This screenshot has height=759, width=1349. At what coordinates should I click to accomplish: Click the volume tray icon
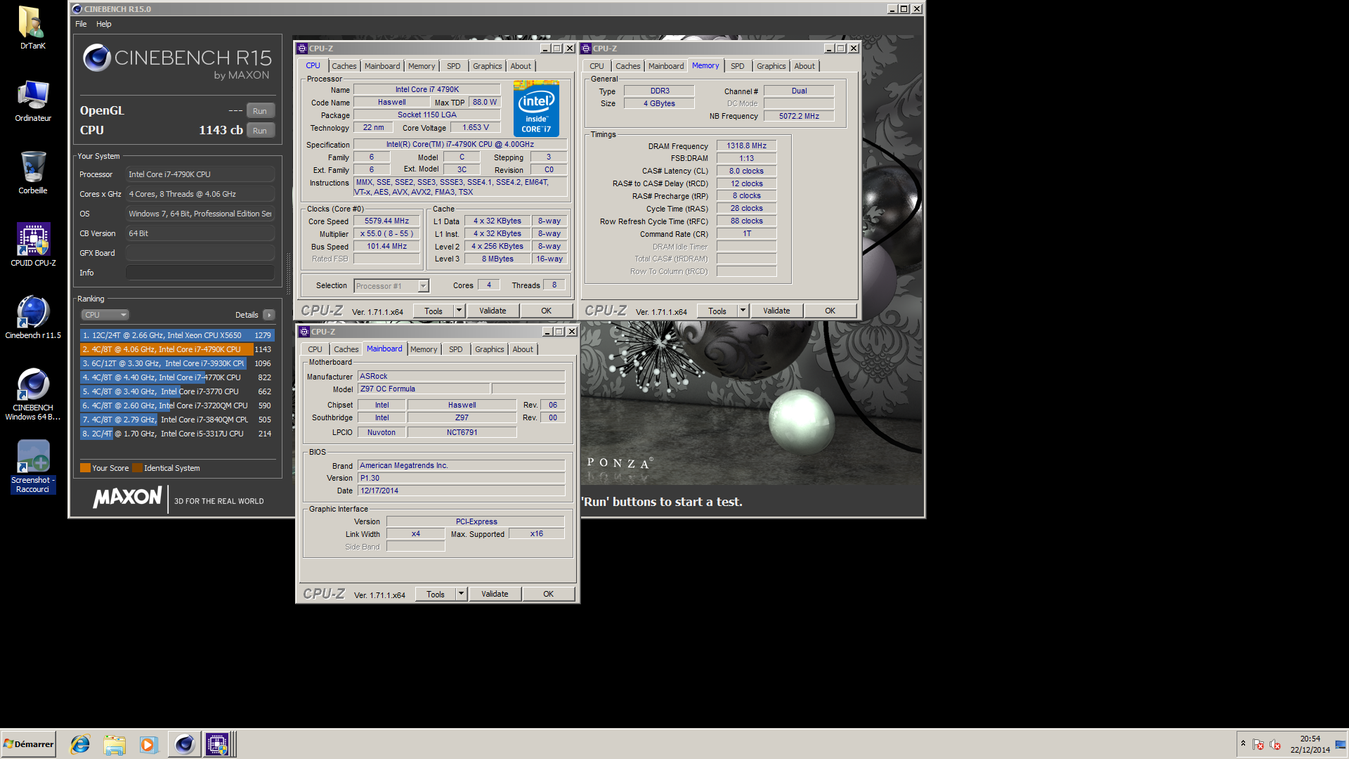1275,744
